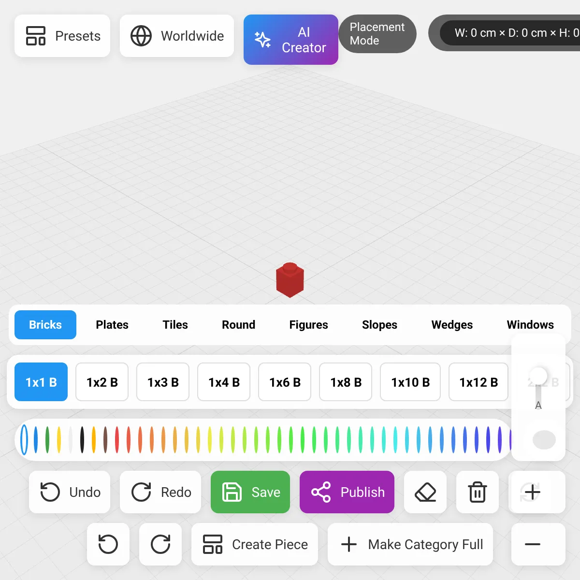Redo the last action
The width and height of the screenshot is (580, 580).
[160, 492]
